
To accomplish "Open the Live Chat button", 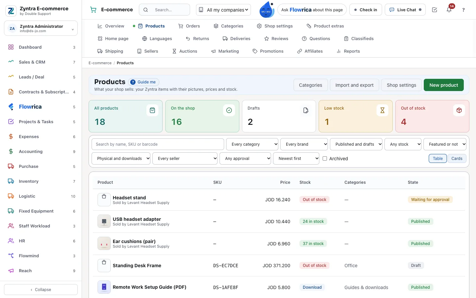I will click(405, 10).
